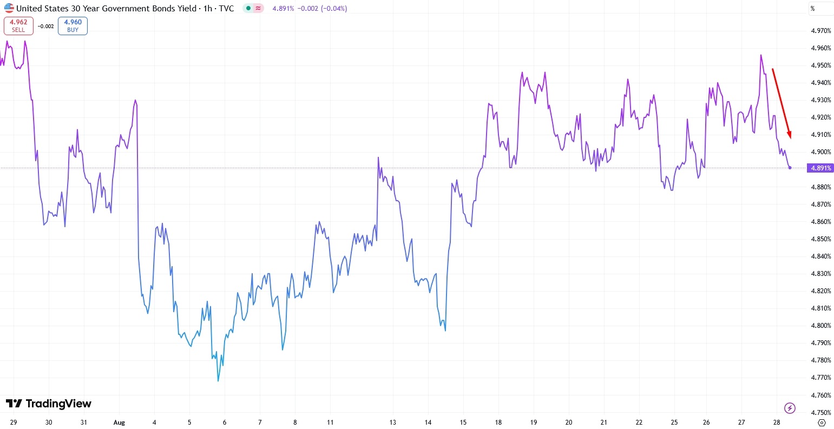Click the 28 date label on the axis
The height and width of the screenshot is (429, 834).
point(776,422)
